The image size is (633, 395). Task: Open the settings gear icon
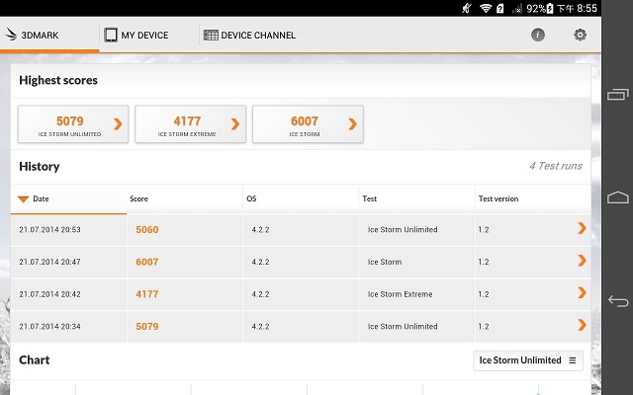tap(580, 35)
